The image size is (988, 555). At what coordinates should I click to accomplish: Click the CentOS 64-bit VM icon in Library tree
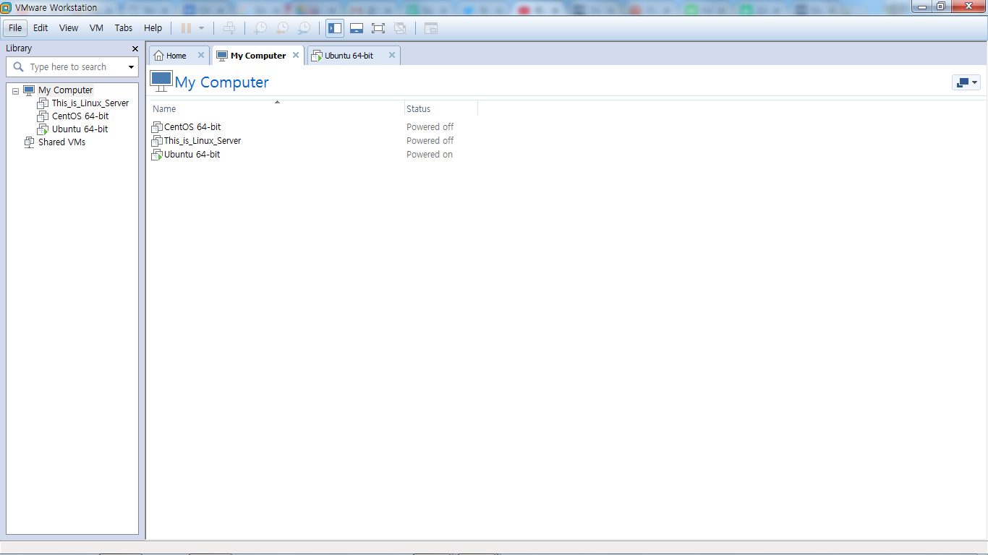point(43,116)
